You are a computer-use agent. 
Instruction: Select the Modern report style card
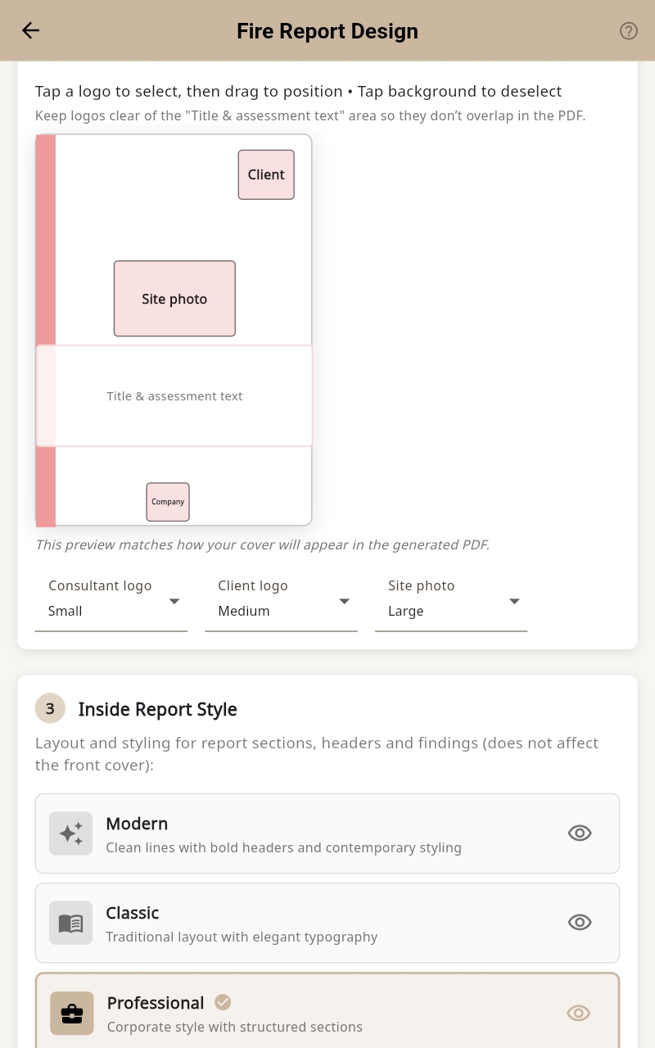click(327, 833)
